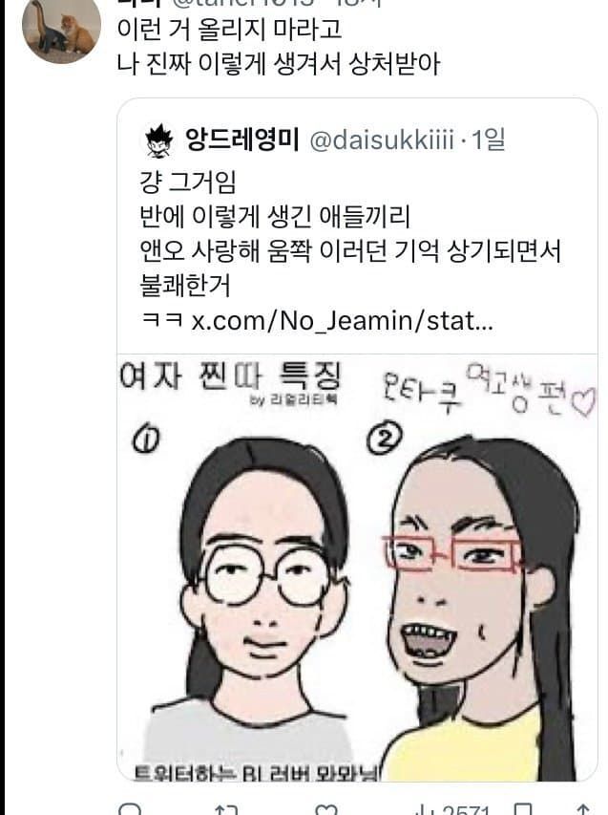Select the 이런 거 올리지 마라고 tweet text
Image resolution: width=608 pixels, height=815 pixels.
[229, 29]
